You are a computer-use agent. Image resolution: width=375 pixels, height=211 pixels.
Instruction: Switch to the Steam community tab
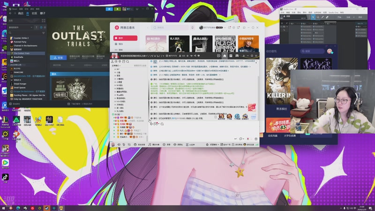coord(34,14)
